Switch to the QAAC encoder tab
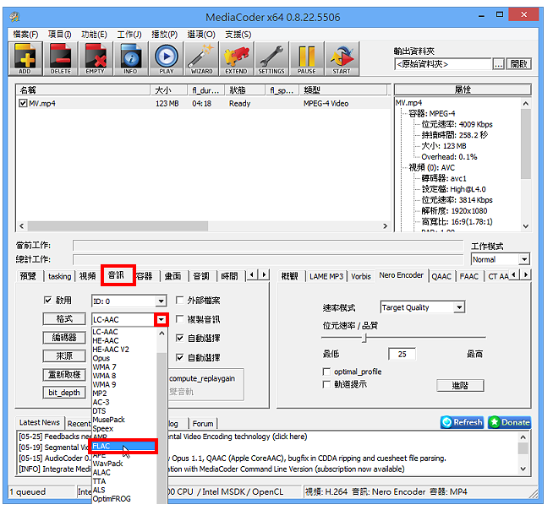 click(x=441, y=276)
